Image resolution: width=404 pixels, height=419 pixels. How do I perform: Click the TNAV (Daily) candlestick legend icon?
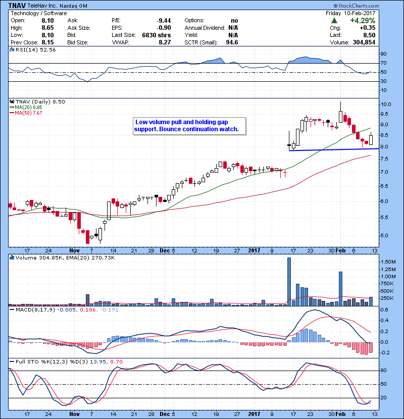12,101
